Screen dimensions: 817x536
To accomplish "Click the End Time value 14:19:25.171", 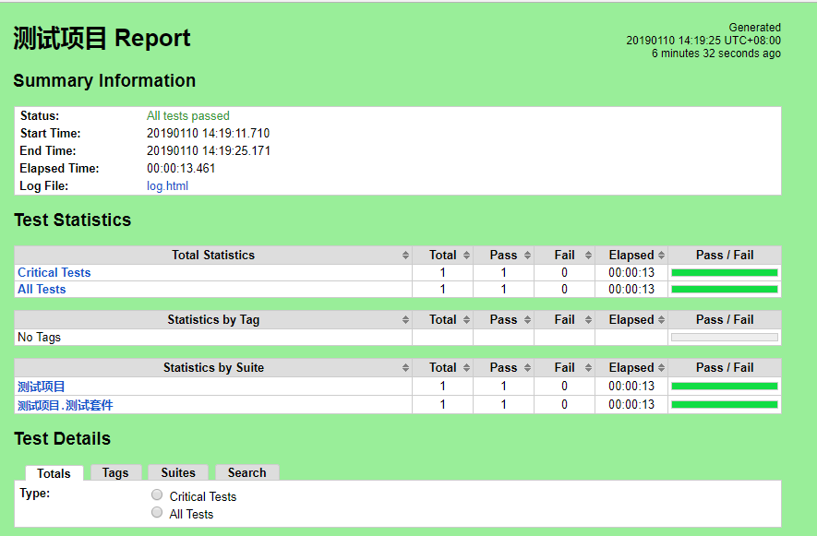I will coord(209,151).
